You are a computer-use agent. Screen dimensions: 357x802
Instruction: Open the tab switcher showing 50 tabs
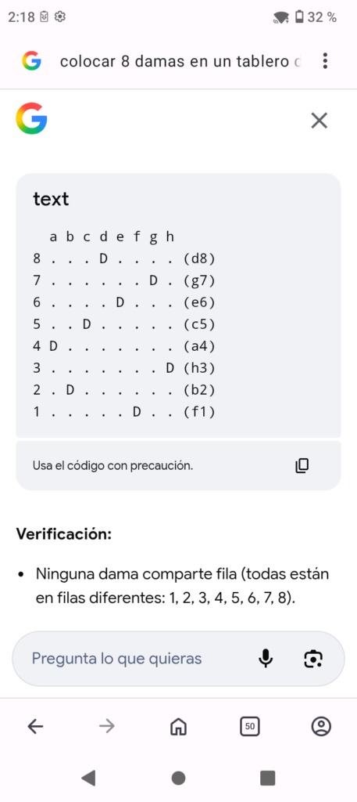click(249, 726)
